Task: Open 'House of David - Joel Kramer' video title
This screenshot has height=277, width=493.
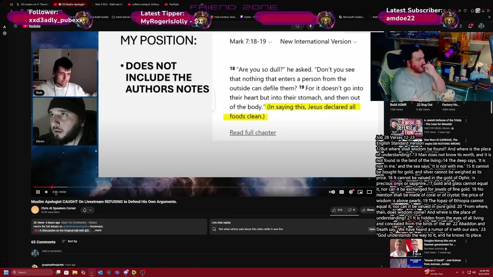Action: [x=442, y=262]
